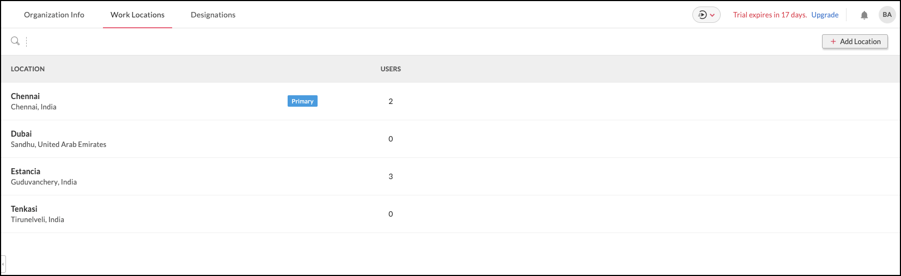
Task: Click Estancia's user count of 3
Action: [x=391, y=176]
